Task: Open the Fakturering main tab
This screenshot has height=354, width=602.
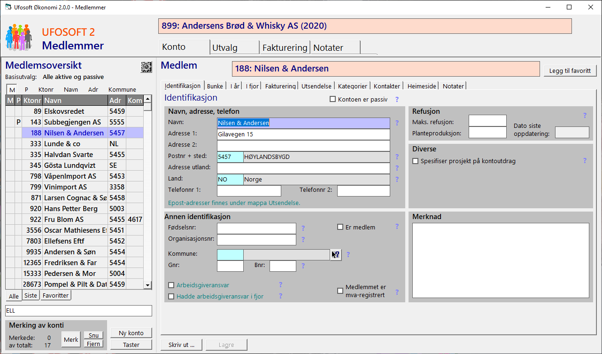Action: pos(285,47)
